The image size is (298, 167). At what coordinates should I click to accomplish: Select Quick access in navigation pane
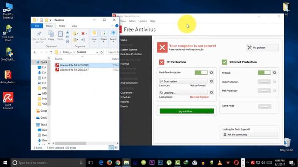coord(42,62)
